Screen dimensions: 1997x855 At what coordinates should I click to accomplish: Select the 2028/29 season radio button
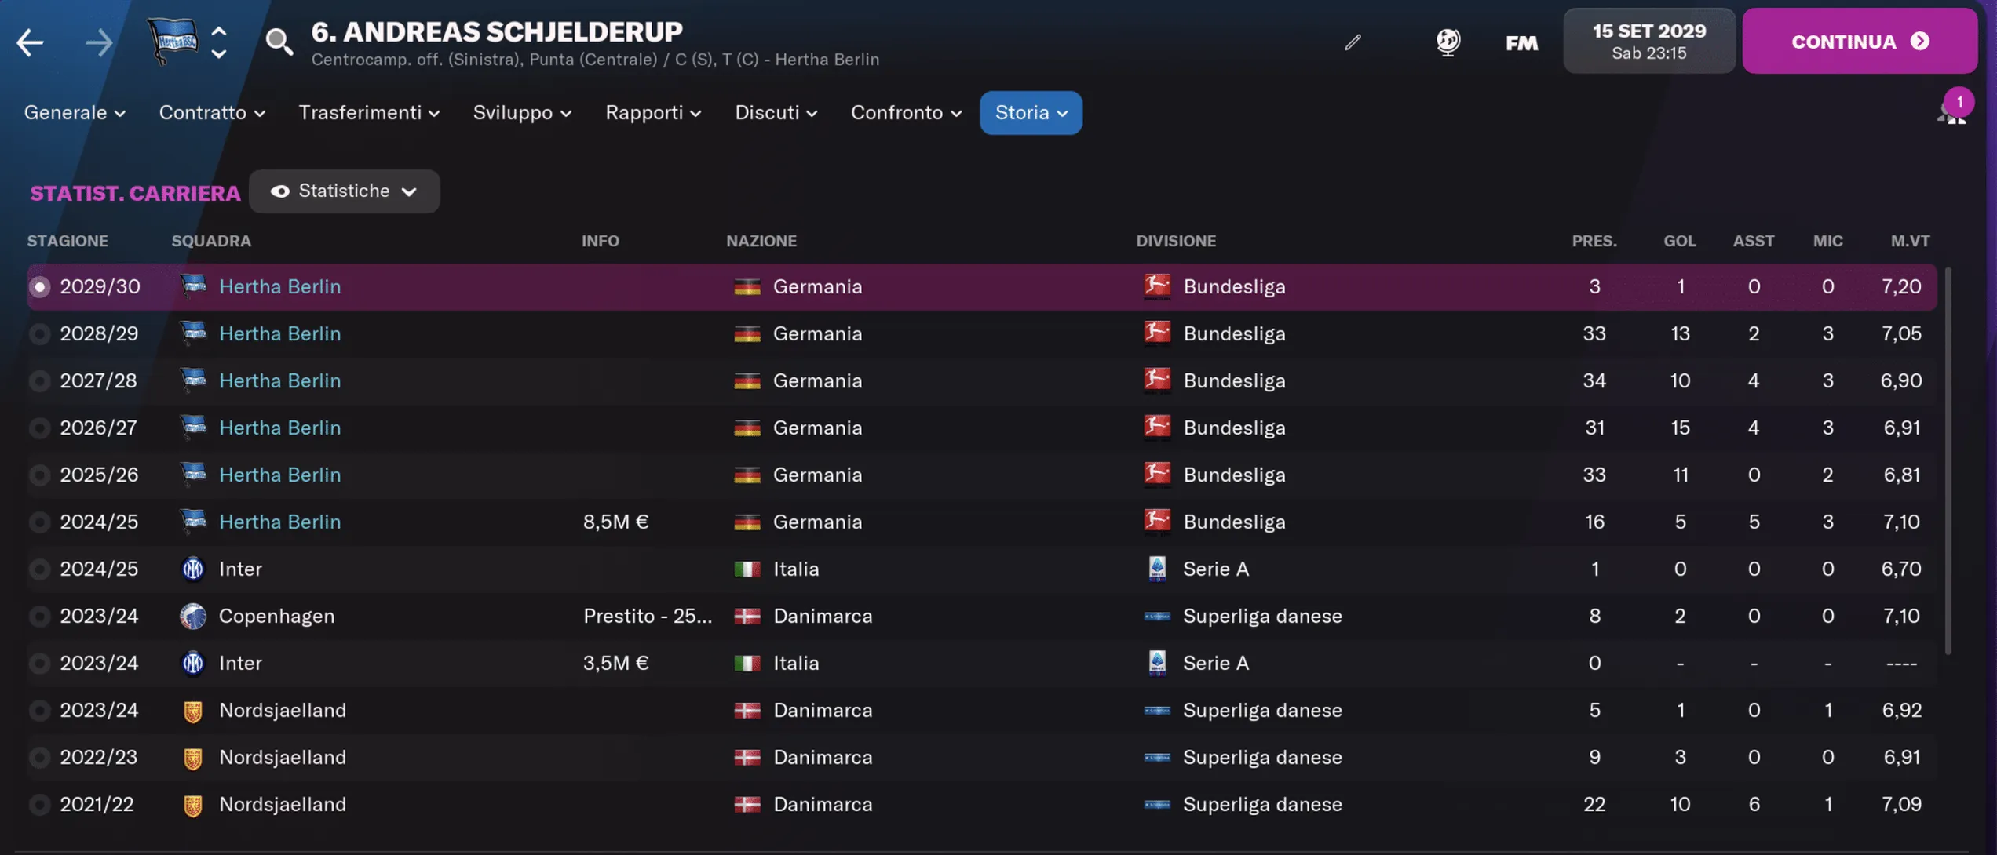[x=39, y=333]
